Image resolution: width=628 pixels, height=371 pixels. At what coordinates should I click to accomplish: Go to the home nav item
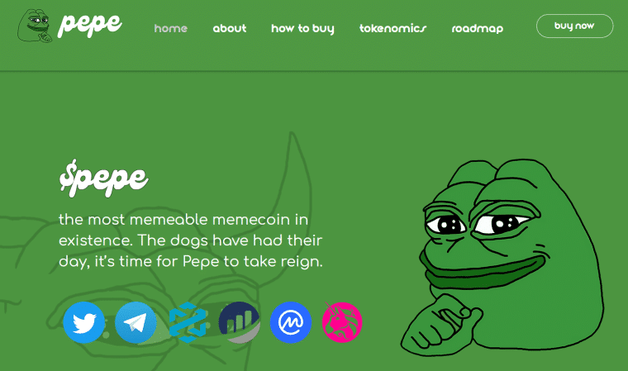(x=171, y=28)
